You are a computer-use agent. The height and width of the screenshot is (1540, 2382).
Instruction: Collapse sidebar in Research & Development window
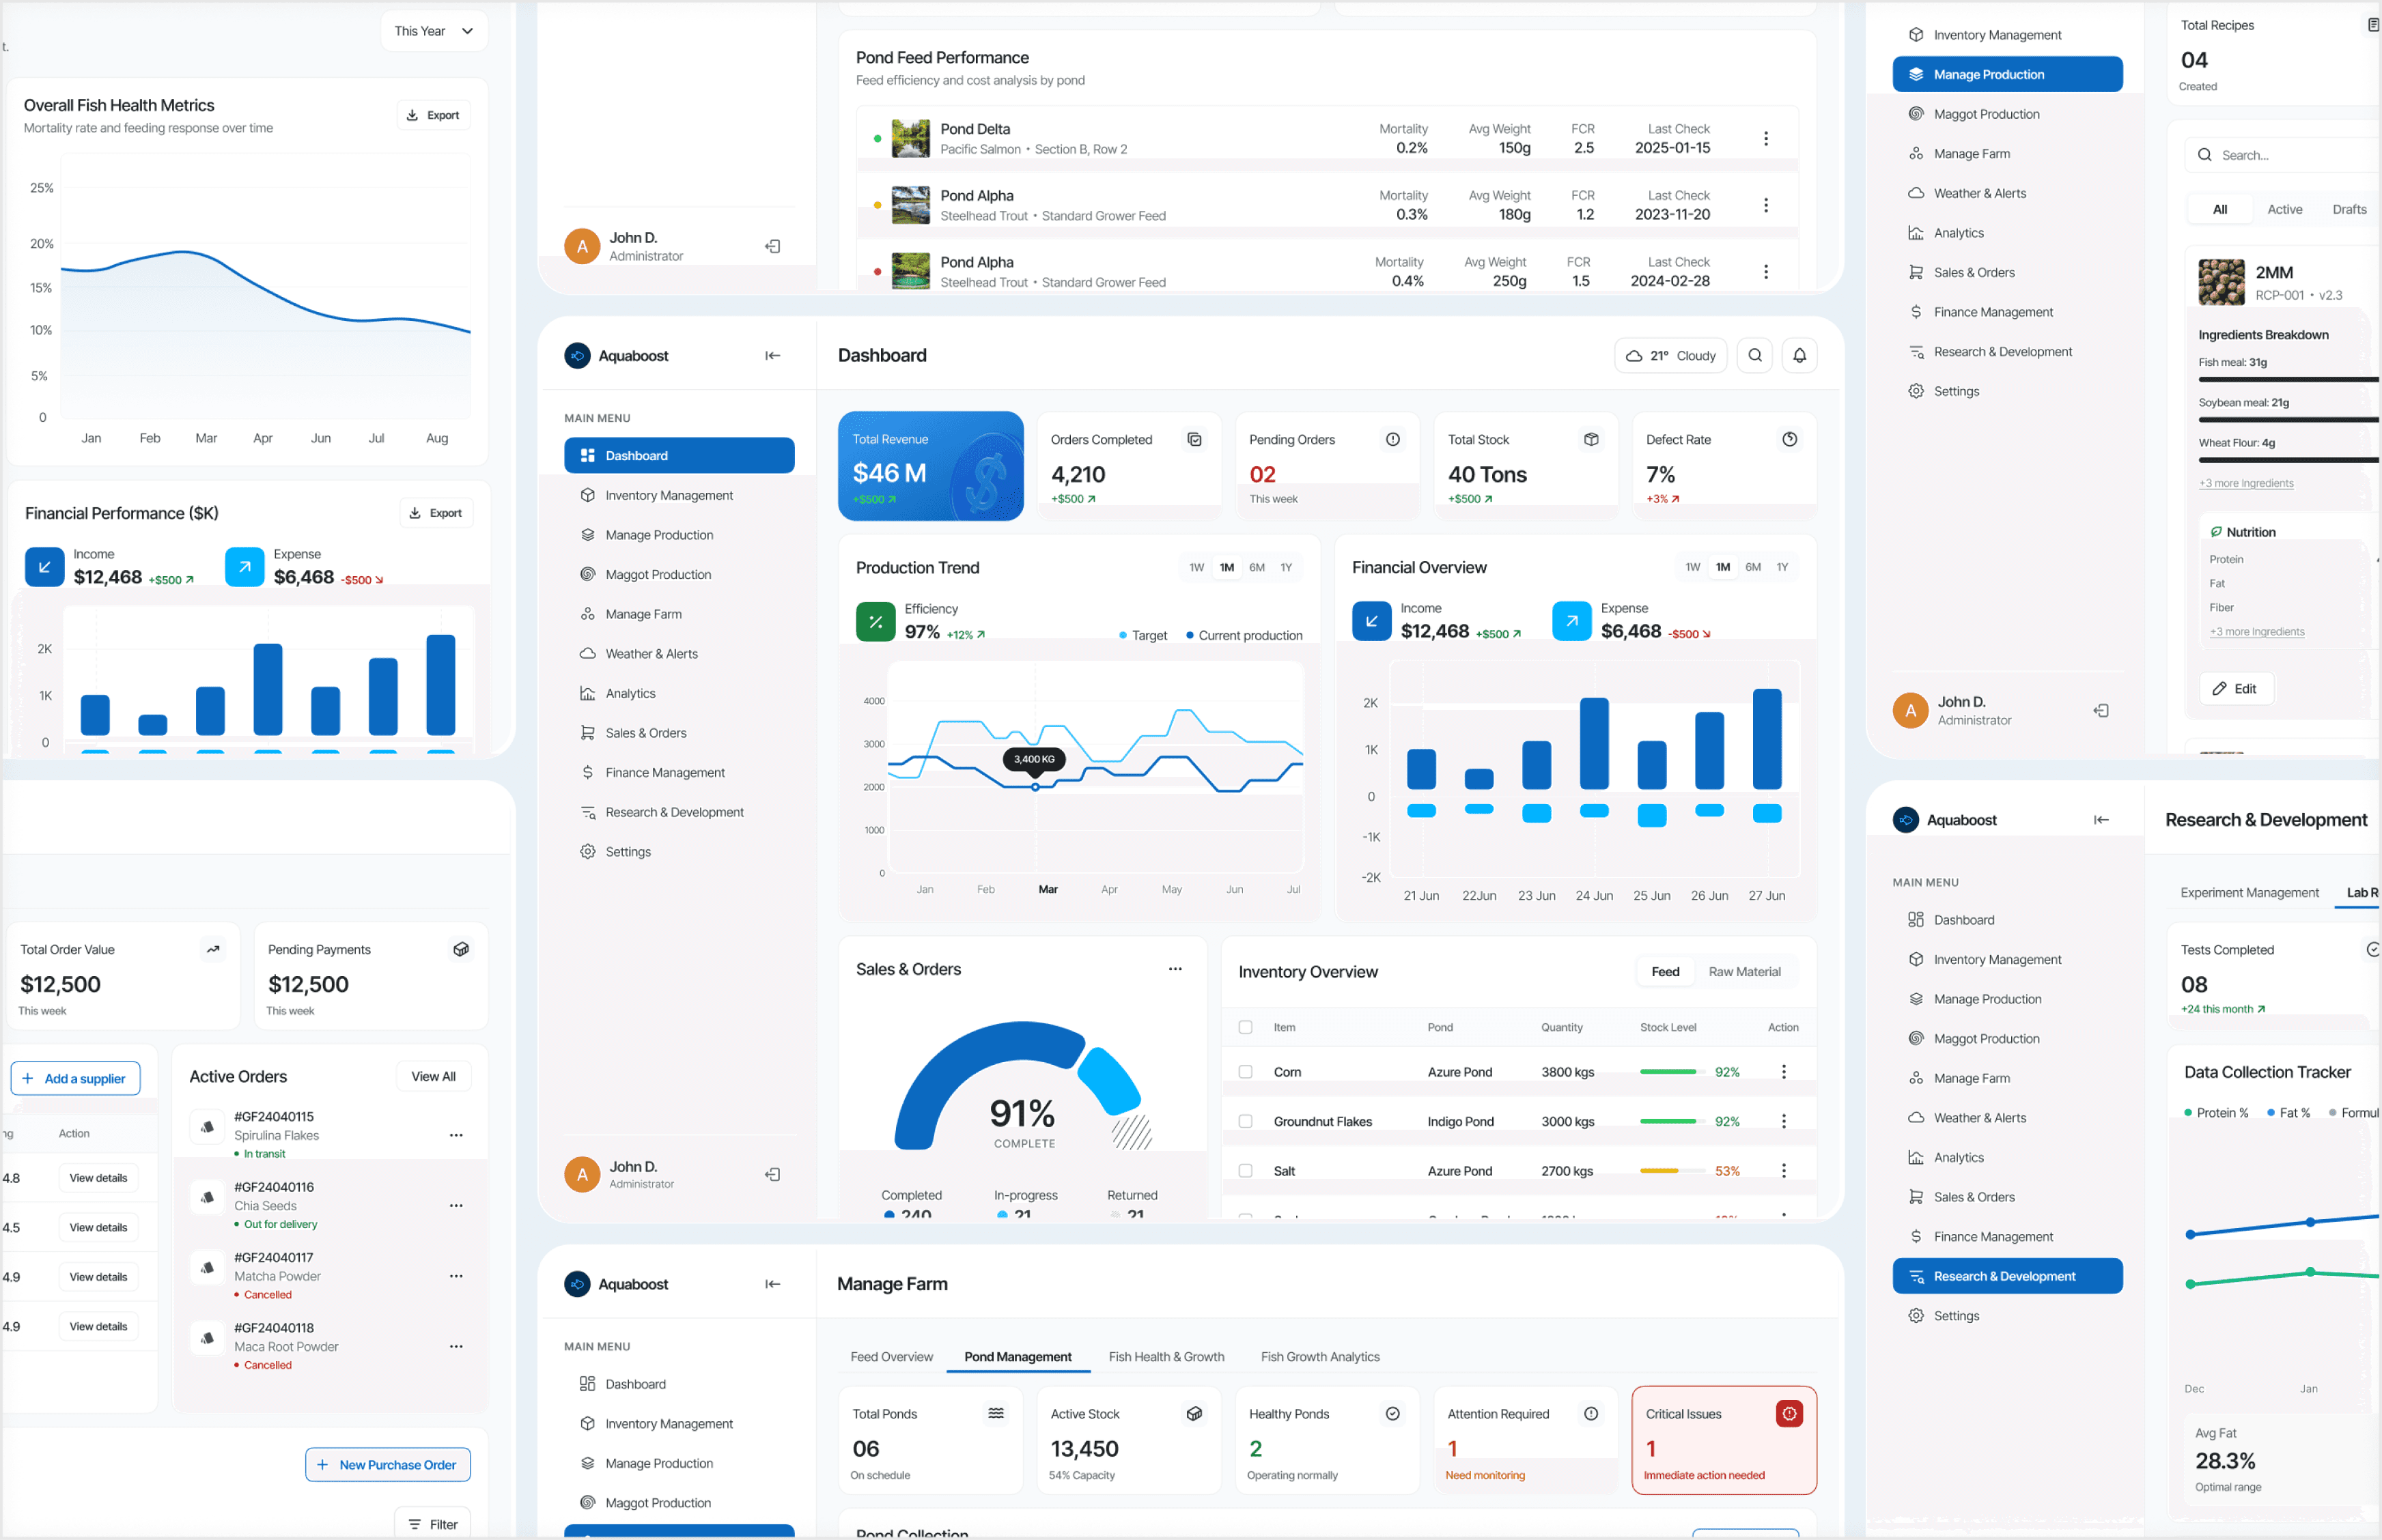click(2101, 820)
